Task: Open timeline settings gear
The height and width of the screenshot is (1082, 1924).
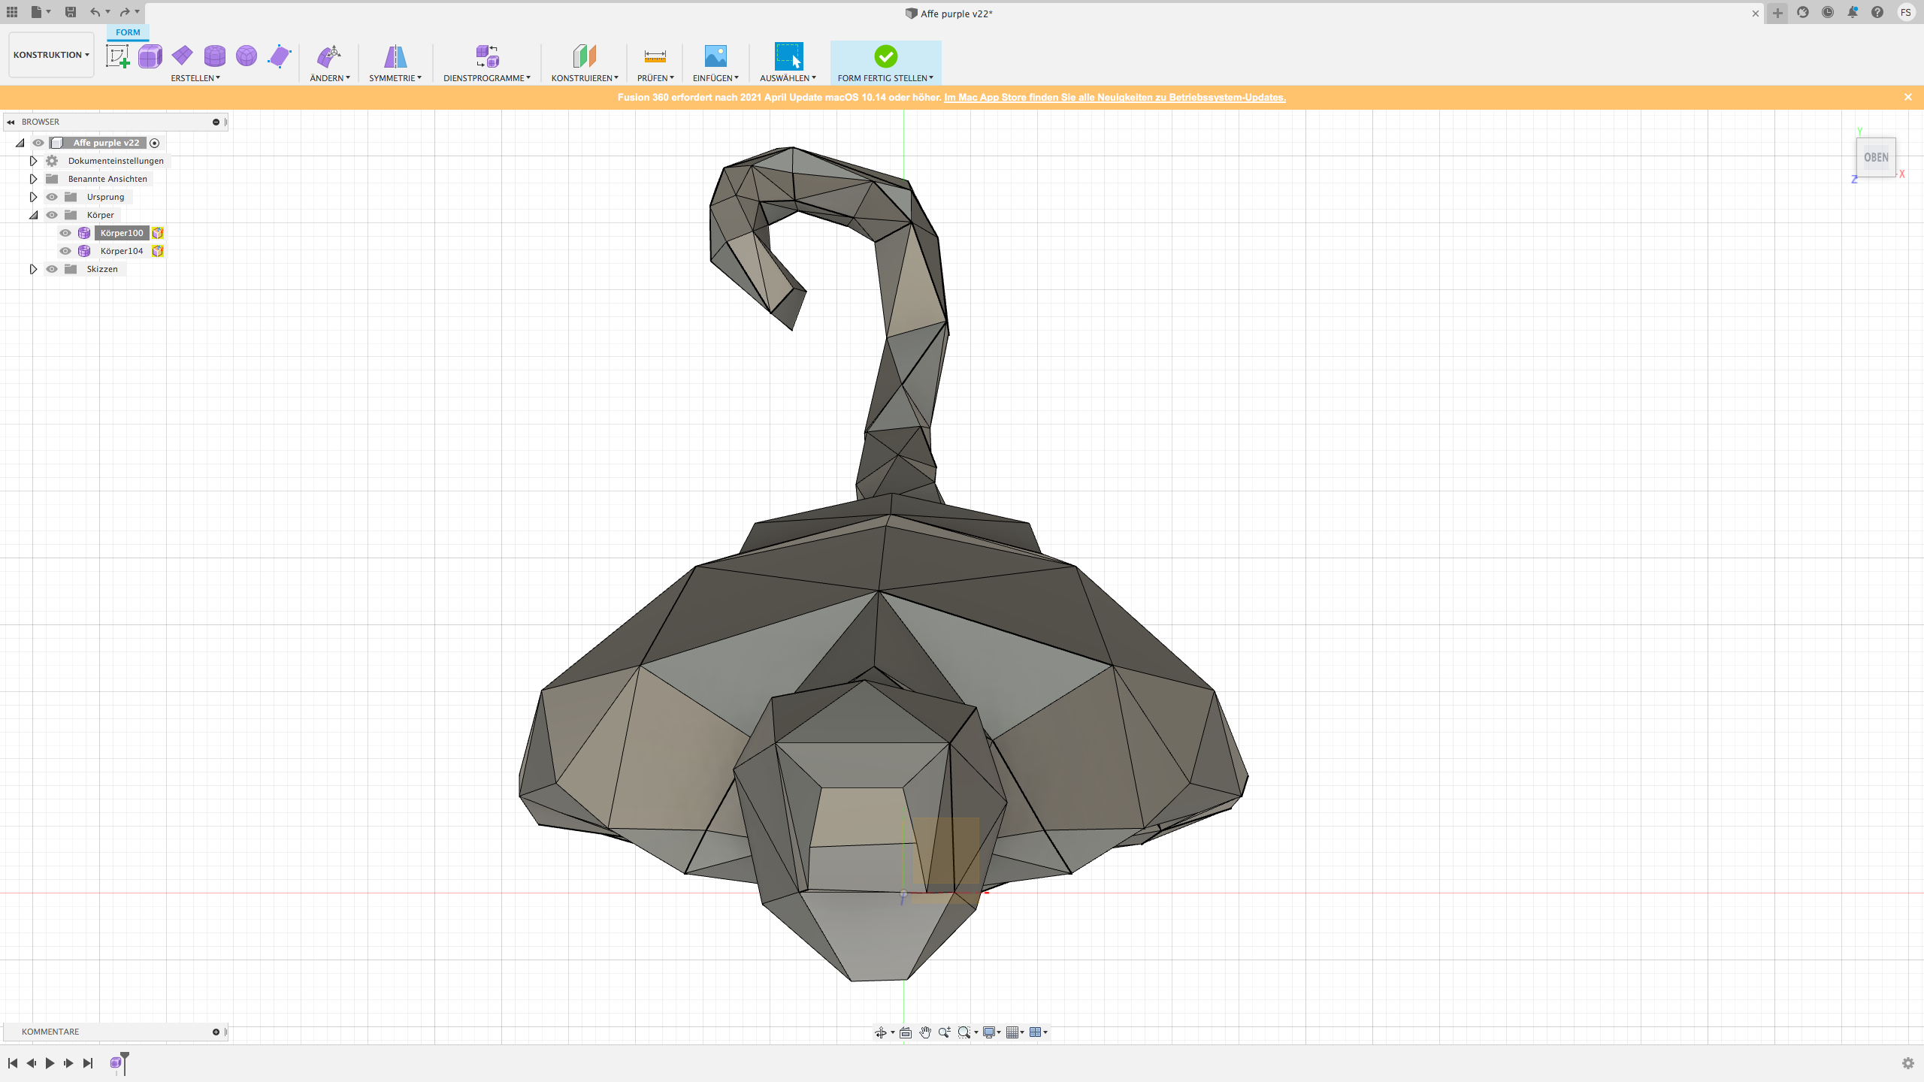Action: pyautogui.click(x=1907, y=1063)
